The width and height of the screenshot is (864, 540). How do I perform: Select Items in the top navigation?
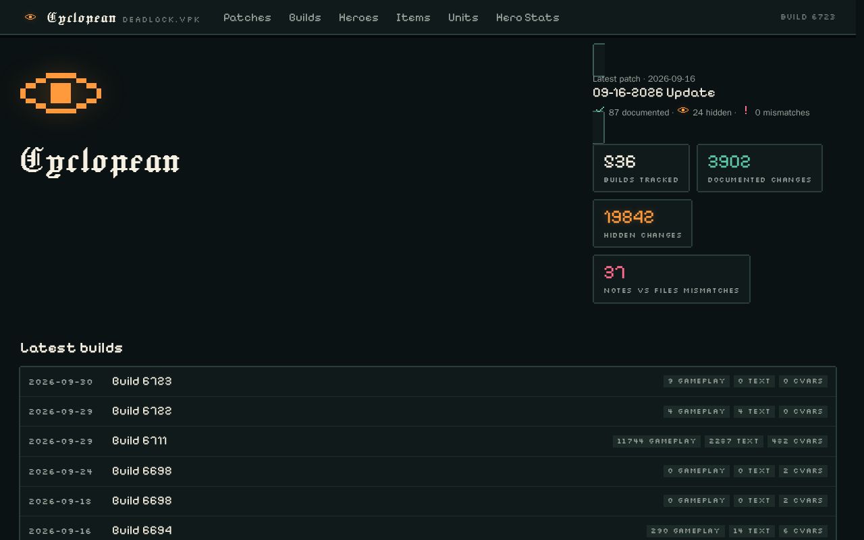click(x=413, y=18)
